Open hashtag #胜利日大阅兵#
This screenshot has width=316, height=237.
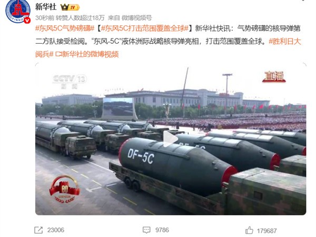tap(168, 47)
